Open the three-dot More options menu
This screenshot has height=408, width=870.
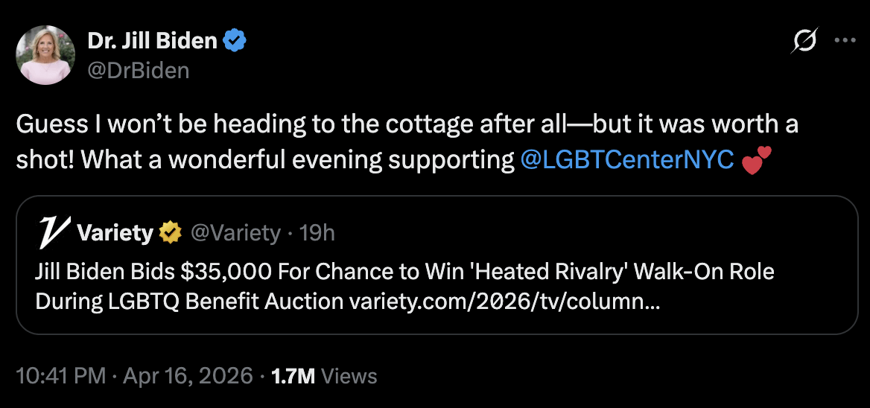click(x=845, y=41)
